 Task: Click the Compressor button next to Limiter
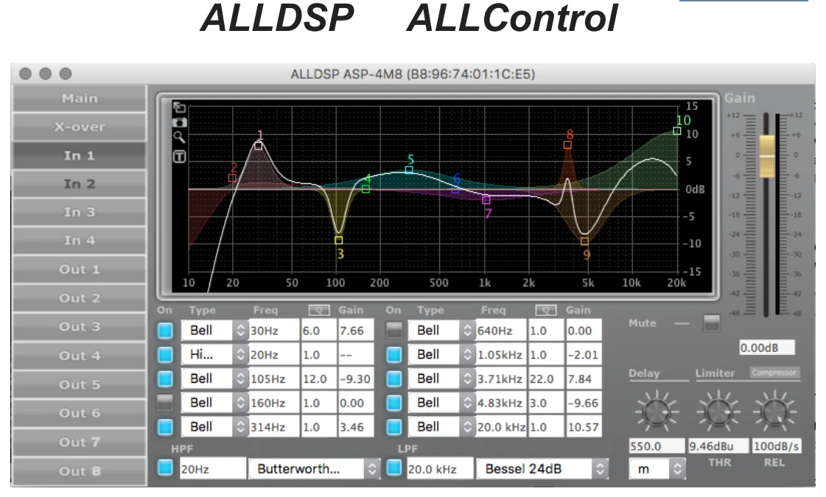coord(774,373)
